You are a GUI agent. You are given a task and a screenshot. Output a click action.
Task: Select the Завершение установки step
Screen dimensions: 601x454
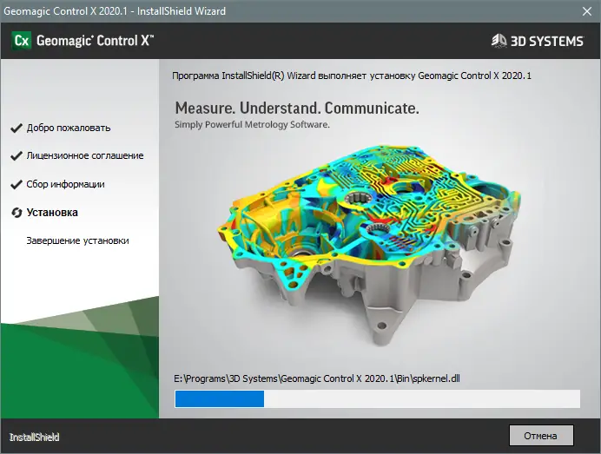pyautogui.click(x=78, y=240)
